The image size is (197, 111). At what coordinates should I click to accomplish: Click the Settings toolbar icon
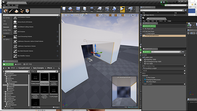[92, 9]
